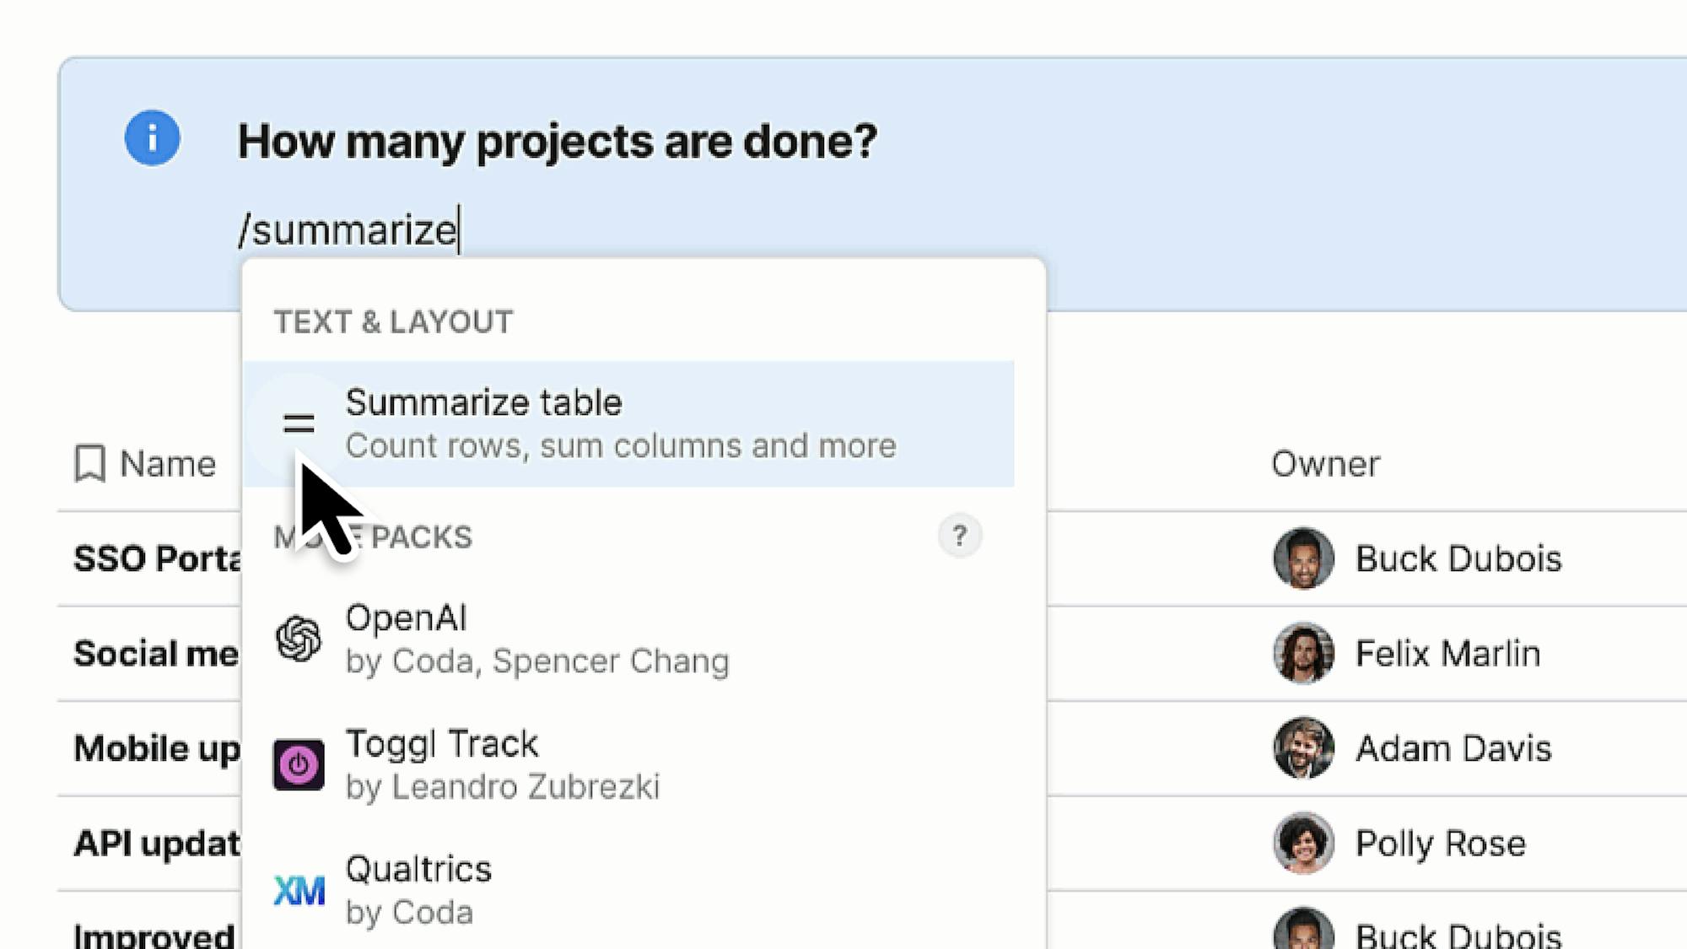The height and width of the screenshot is (949, 1687).
Task: Click the Owner column header
Action: [1325, 464]
